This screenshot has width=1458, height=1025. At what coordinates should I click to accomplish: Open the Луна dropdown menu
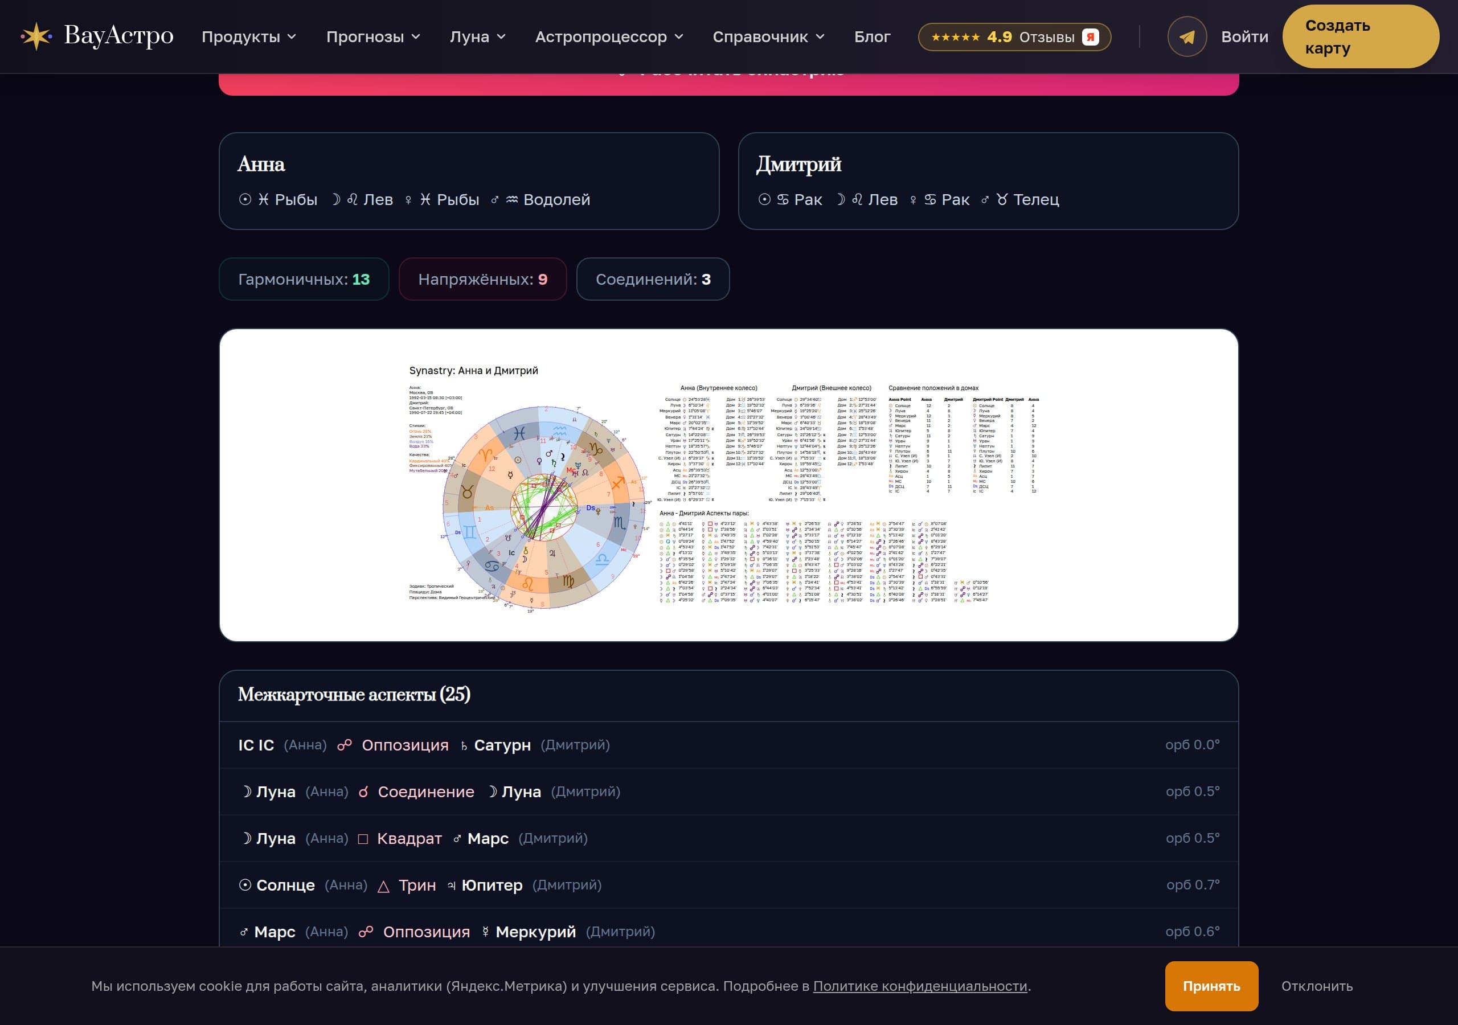pyautogui.click(x=478, y=37)
